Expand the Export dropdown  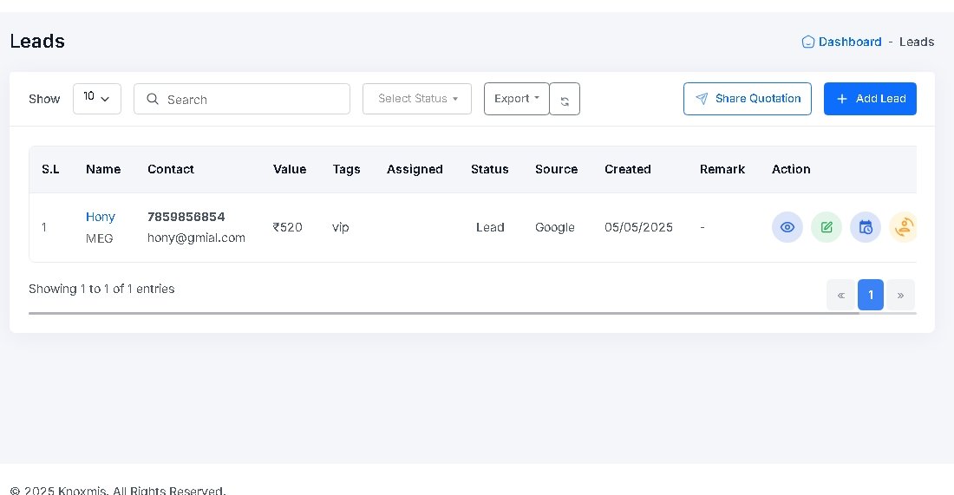click(x=517, y=99)
